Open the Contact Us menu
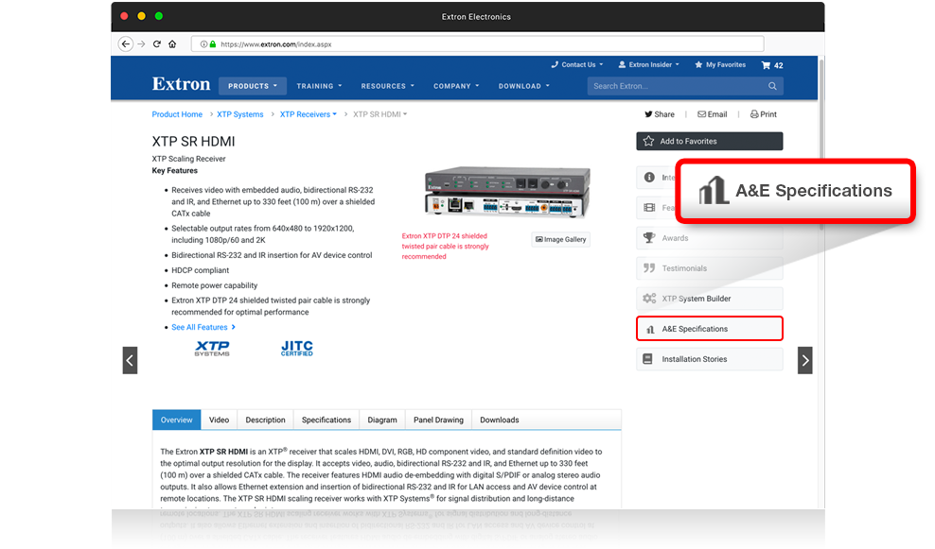 pos(577,65)
